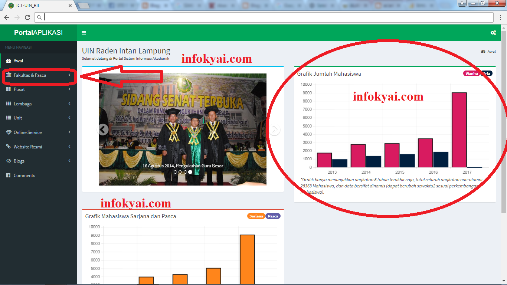Expand the Unit menu chevron
Viewport: 507px width, 285px height.
[x=69, y=118]
